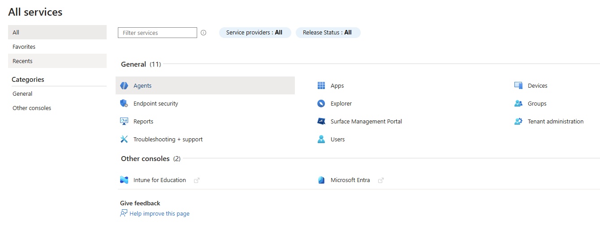Click the Tenant administration icon
Screen dimensions: 600x242
pos(518,121)
